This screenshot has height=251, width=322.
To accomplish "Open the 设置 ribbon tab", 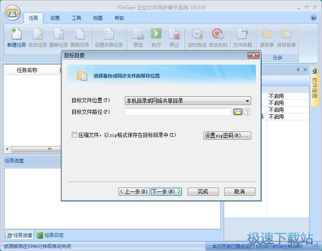I will click(x=55, y=18).
